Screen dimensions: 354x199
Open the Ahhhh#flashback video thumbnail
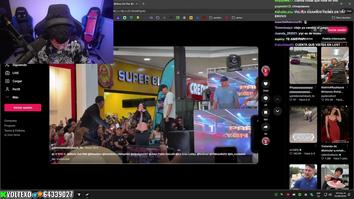[335, 65]
